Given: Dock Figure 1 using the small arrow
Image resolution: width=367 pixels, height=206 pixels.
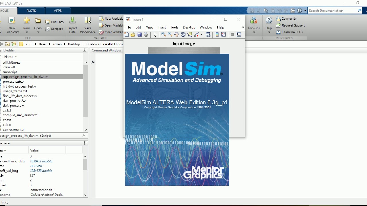Looking at the screenshot, I should 243,27.
